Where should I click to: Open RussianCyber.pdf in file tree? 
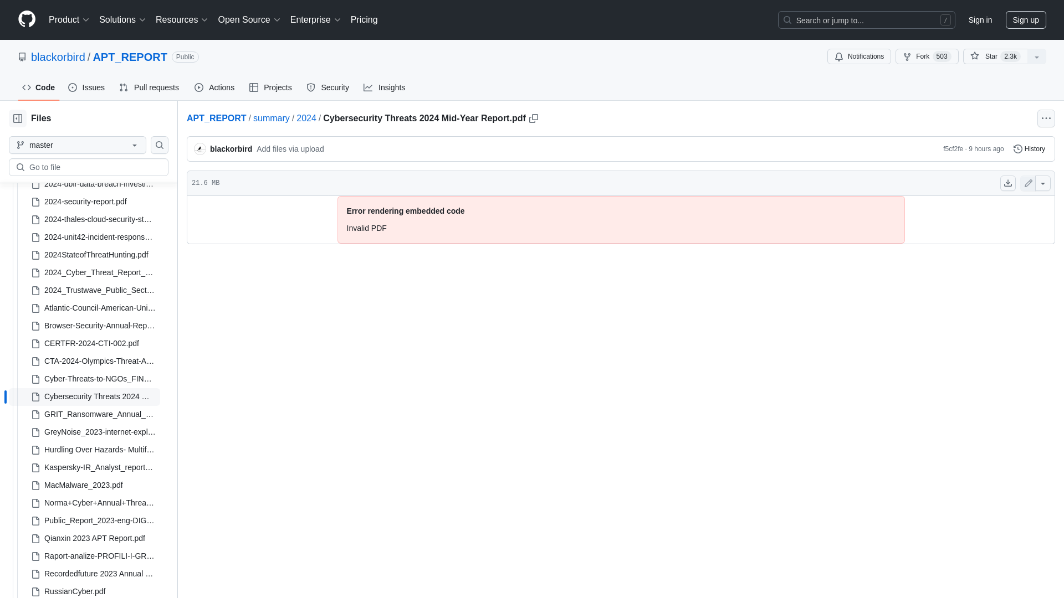[x=75, y=591]
